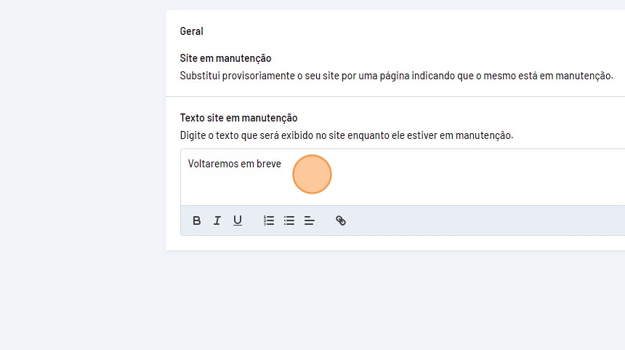The image size is (625, 350).
Task: Toggle bold formatting in the editor
Action: 196,220
